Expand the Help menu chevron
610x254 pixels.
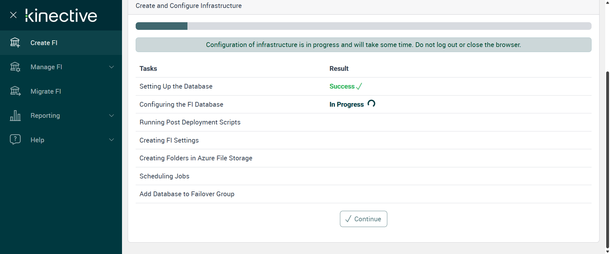click(112, 140)
